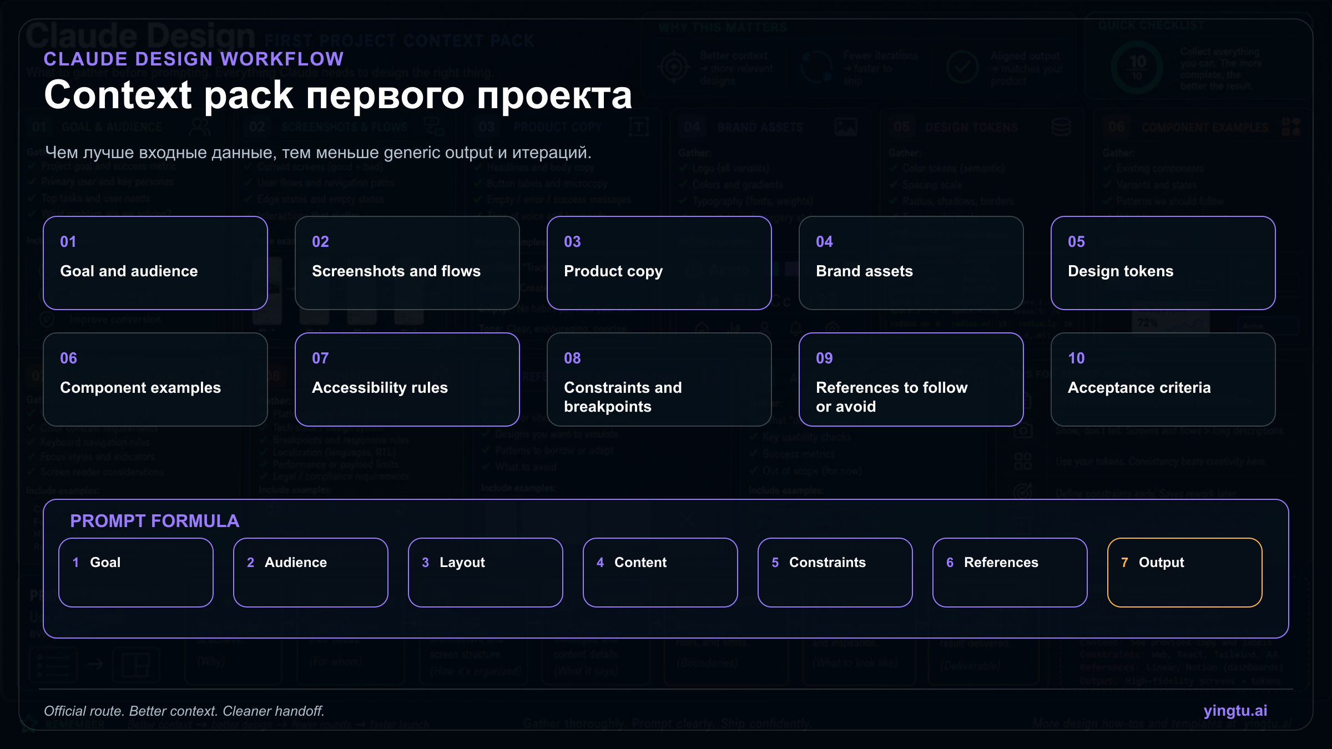
Task: Select the Screenshots and flows card
Action: click(407, 263)
